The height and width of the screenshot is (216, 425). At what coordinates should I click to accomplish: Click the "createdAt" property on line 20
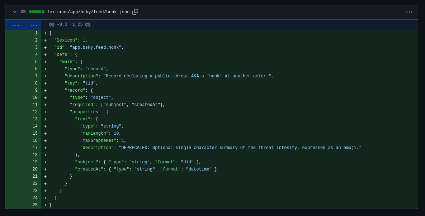(89, 169)
